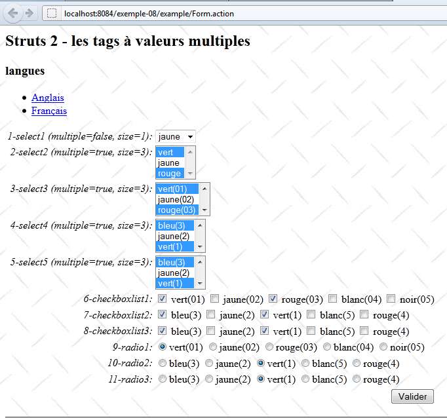Check noir(05) in checkboxlist1
This screenshot has width=447, height=418.
[391, 299]
